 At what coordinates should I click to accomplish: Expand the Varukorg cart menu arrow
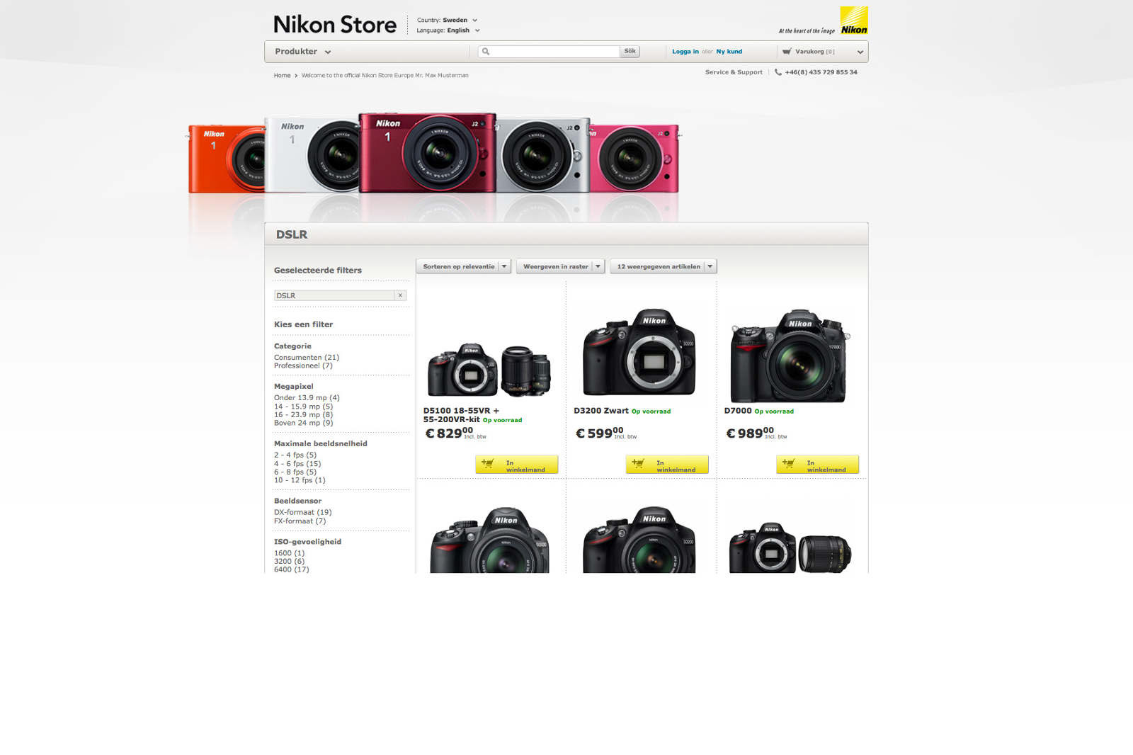tap(860, 52)
